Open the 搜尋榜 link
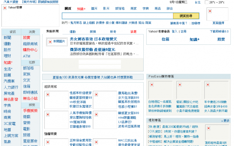 (196, 23)
